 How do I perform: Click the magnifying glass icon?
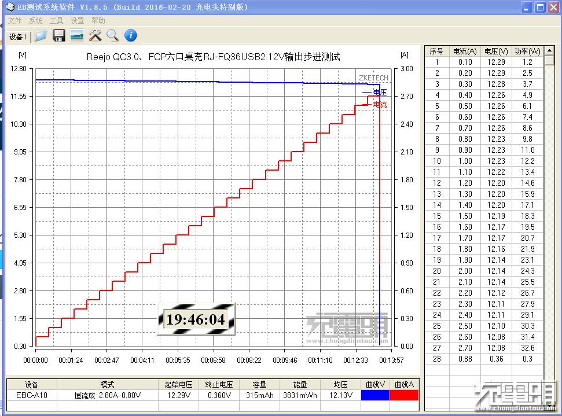point(112,36)
